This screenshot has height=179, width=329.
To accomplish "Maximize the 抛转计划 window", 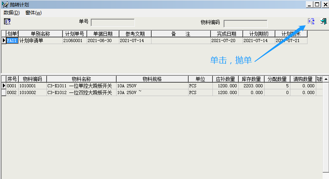I will click(317, 4).
